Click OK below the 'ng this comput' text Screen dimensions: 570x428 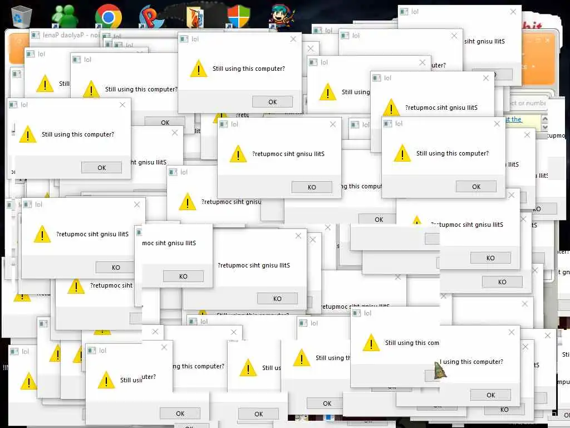point(379,219)
